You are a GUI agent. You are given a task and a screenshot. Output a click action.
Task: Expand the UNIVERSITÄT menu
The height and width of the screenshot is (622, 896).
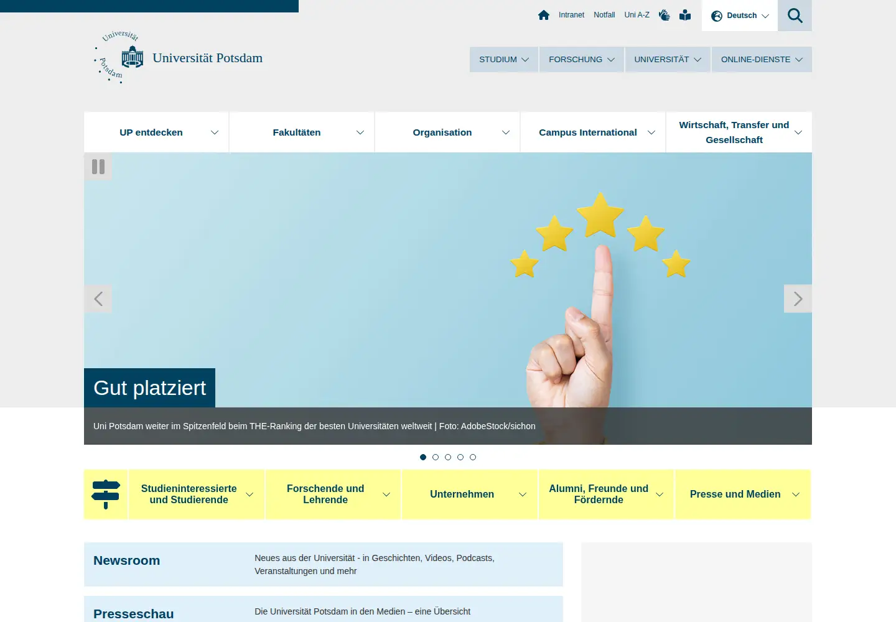[x=668, y=60]
